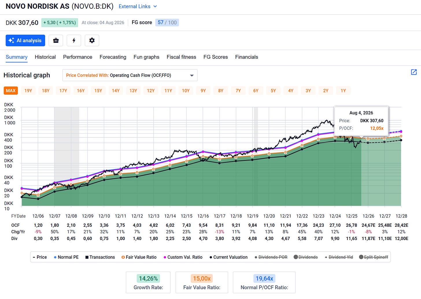Image resolution: width=421 pixels, height=299 pixels.
Task: Toggle the Transactions legend item
Action: [100, 257]
